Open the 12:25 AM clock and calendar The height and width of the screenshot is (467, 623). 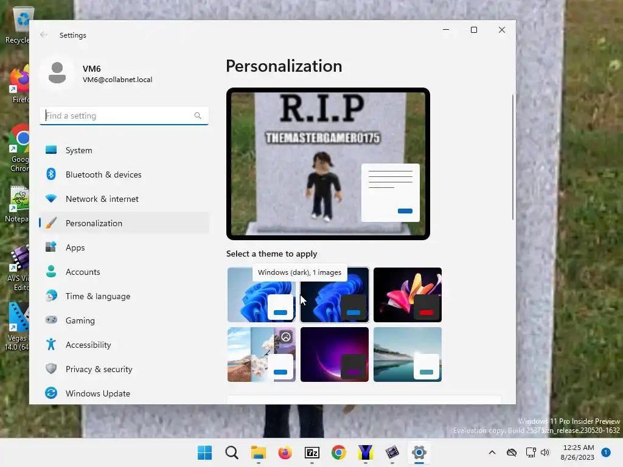coord(578,452)
